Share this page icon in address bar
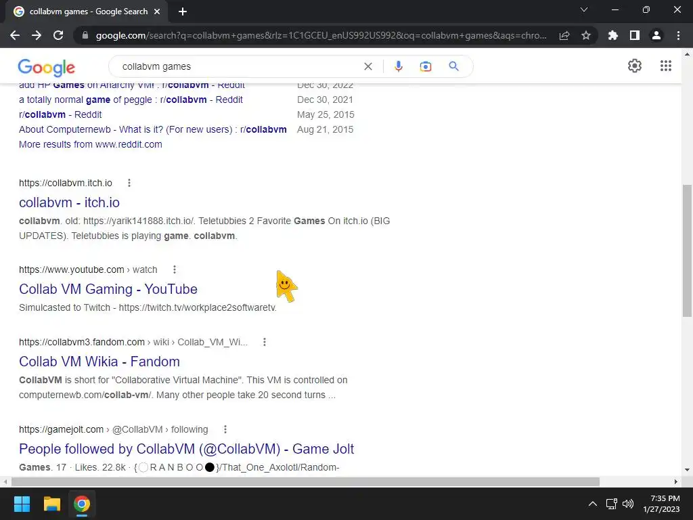This screenshot has height=520, width=693. 564,35
